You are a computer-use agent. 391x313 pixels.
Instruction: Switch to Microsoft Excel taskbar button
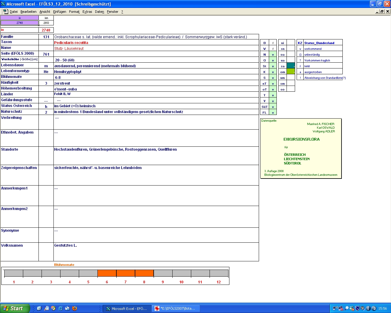pyautogui.click(x=127, y=308)
